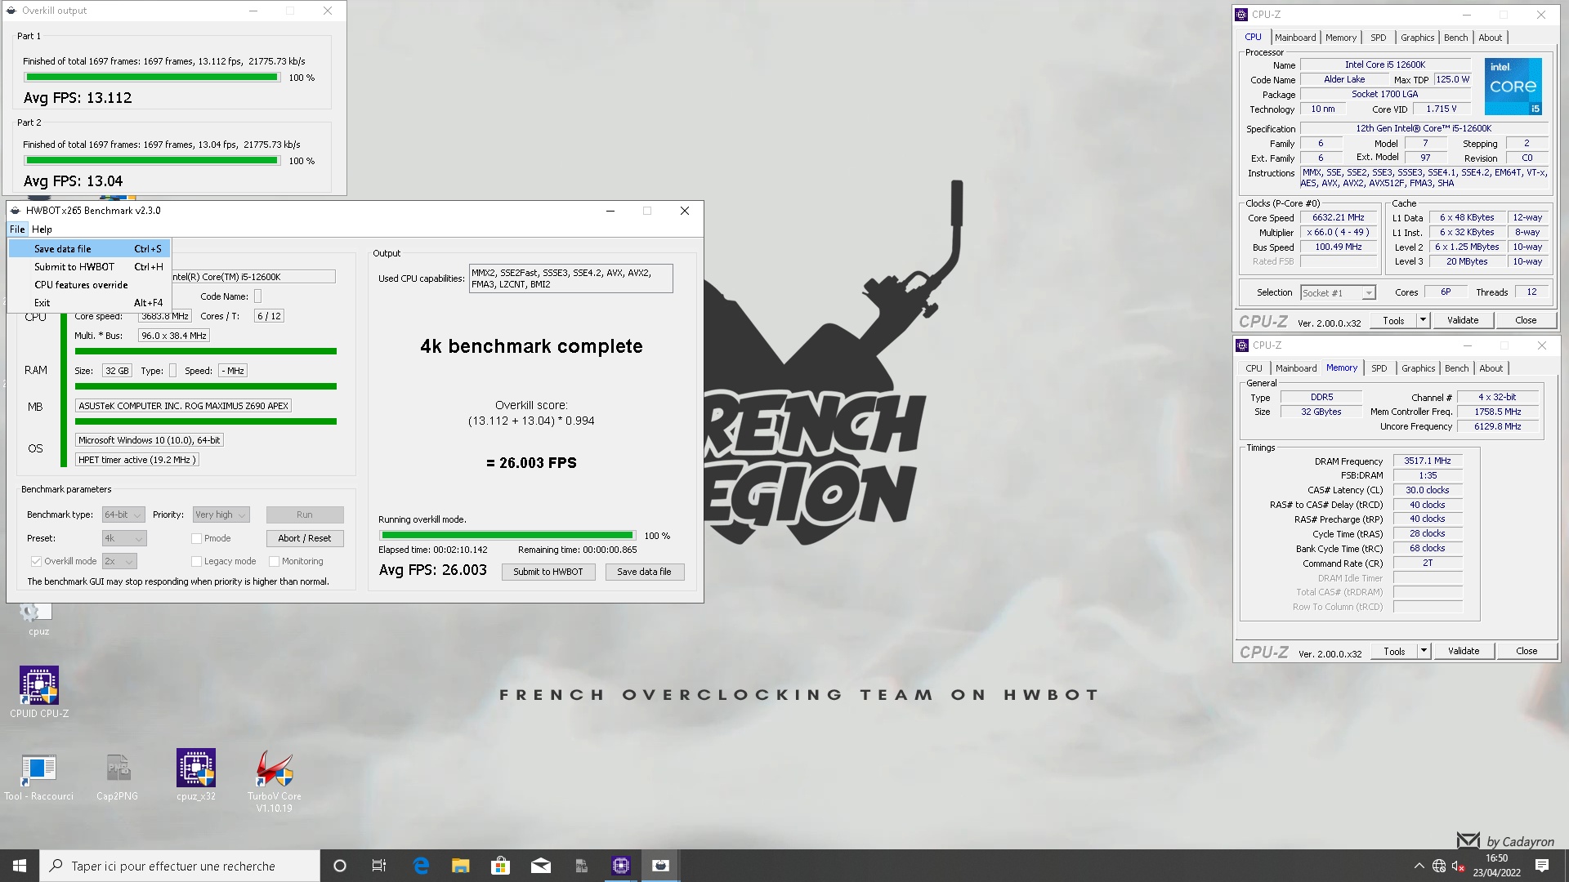The height and width of the screenshot is (882, 1569).
Task: Switch to the HWBOT x265 taskbar button
Action: coord(660,866)
